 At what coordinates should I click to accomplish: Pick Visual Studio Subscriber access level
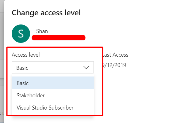[53, 108]
